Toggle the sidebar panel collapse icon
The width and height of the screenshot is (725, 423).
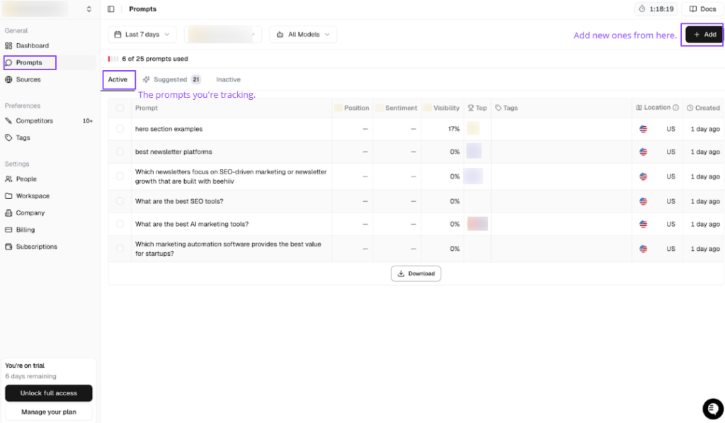click(x=111, y=9)
